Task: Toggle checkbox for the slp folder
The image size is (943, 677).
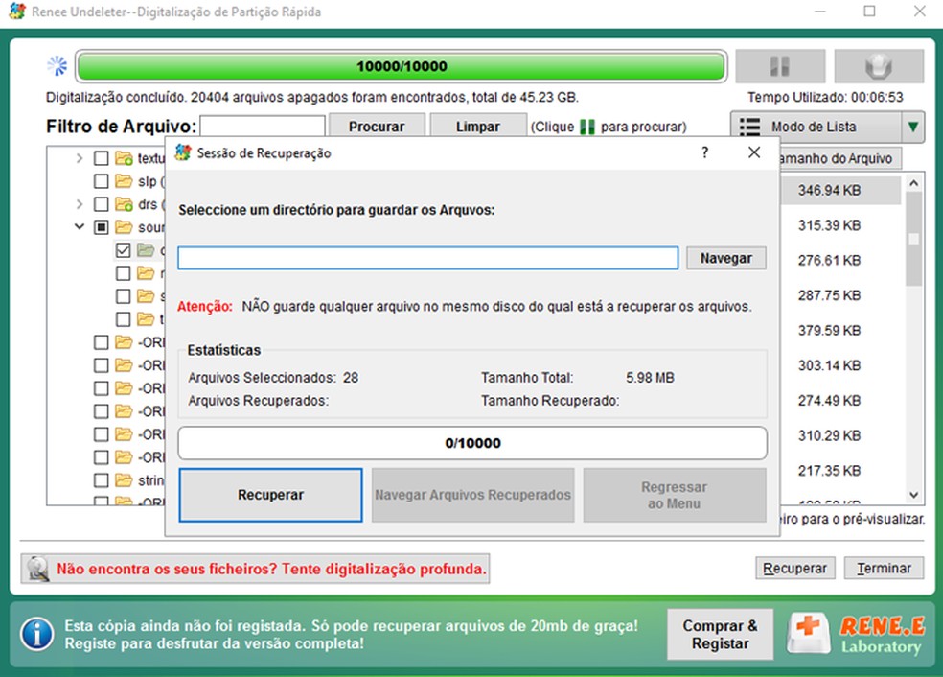Action: 101,181
